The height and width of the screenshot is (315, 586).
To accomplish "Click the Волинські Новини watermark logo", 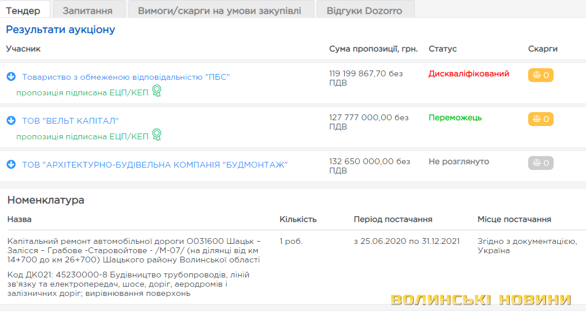I will tap(481, 300).
